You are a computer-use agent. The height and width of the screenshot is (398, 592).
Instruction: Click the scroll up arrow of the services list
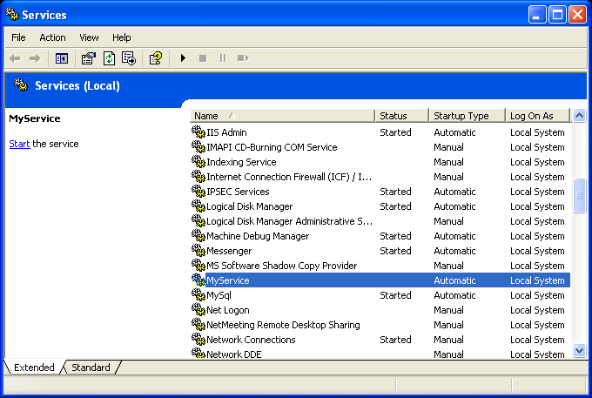(x=579, y=115)
